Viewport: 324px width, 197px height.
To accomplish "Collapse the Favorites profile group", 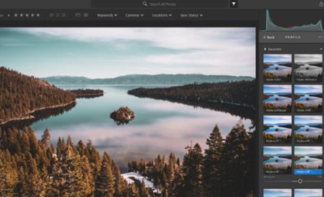I will pyautogui.click(x=265, y=48).
